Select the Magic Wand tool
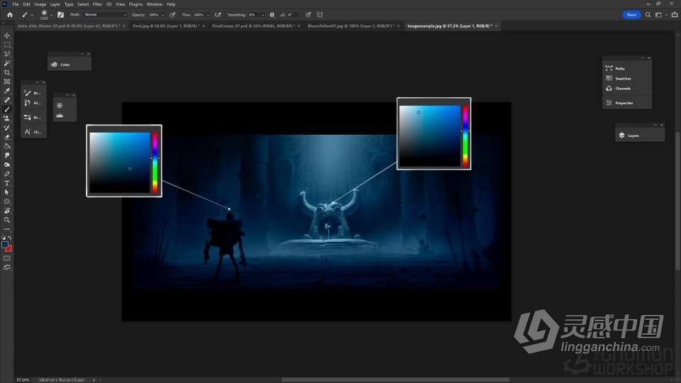 pyautogui.click(x=7, y=63)
